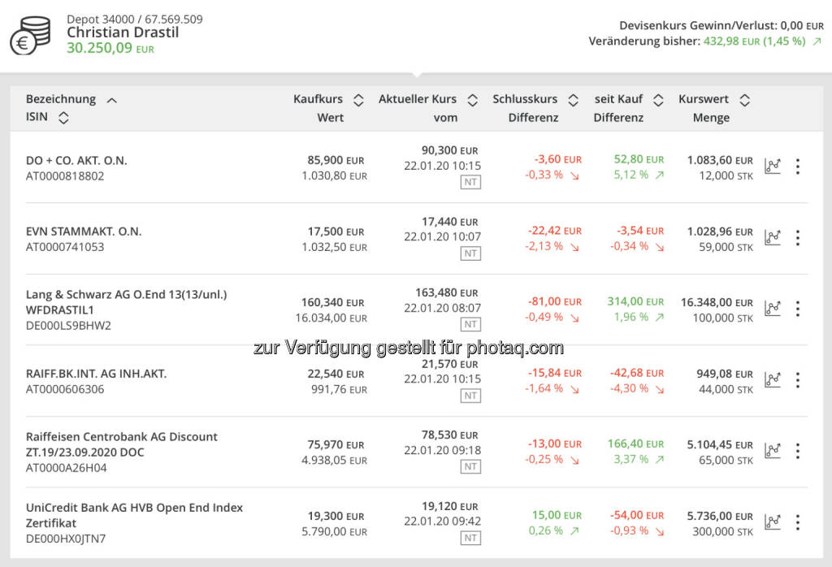Open chart icon for EVN STAMMAKT. row
The image size is (832, 567).
click(x=772, y=238)
